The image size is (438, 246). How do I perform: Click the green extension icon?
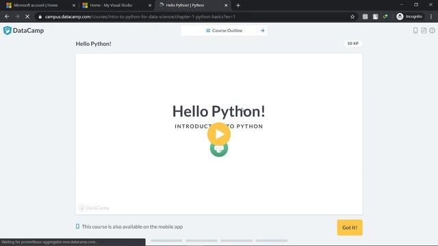(385, 16)
